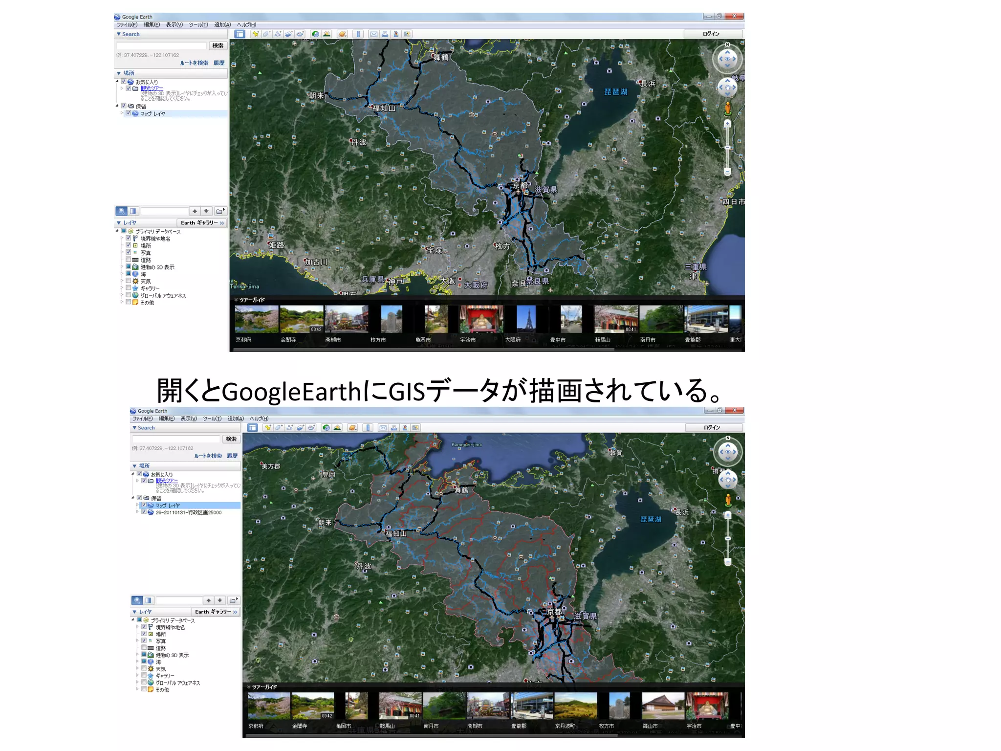Click add image overlay in top window
This screenshot has height=751, width=1001.
click(x=289, y=34)
